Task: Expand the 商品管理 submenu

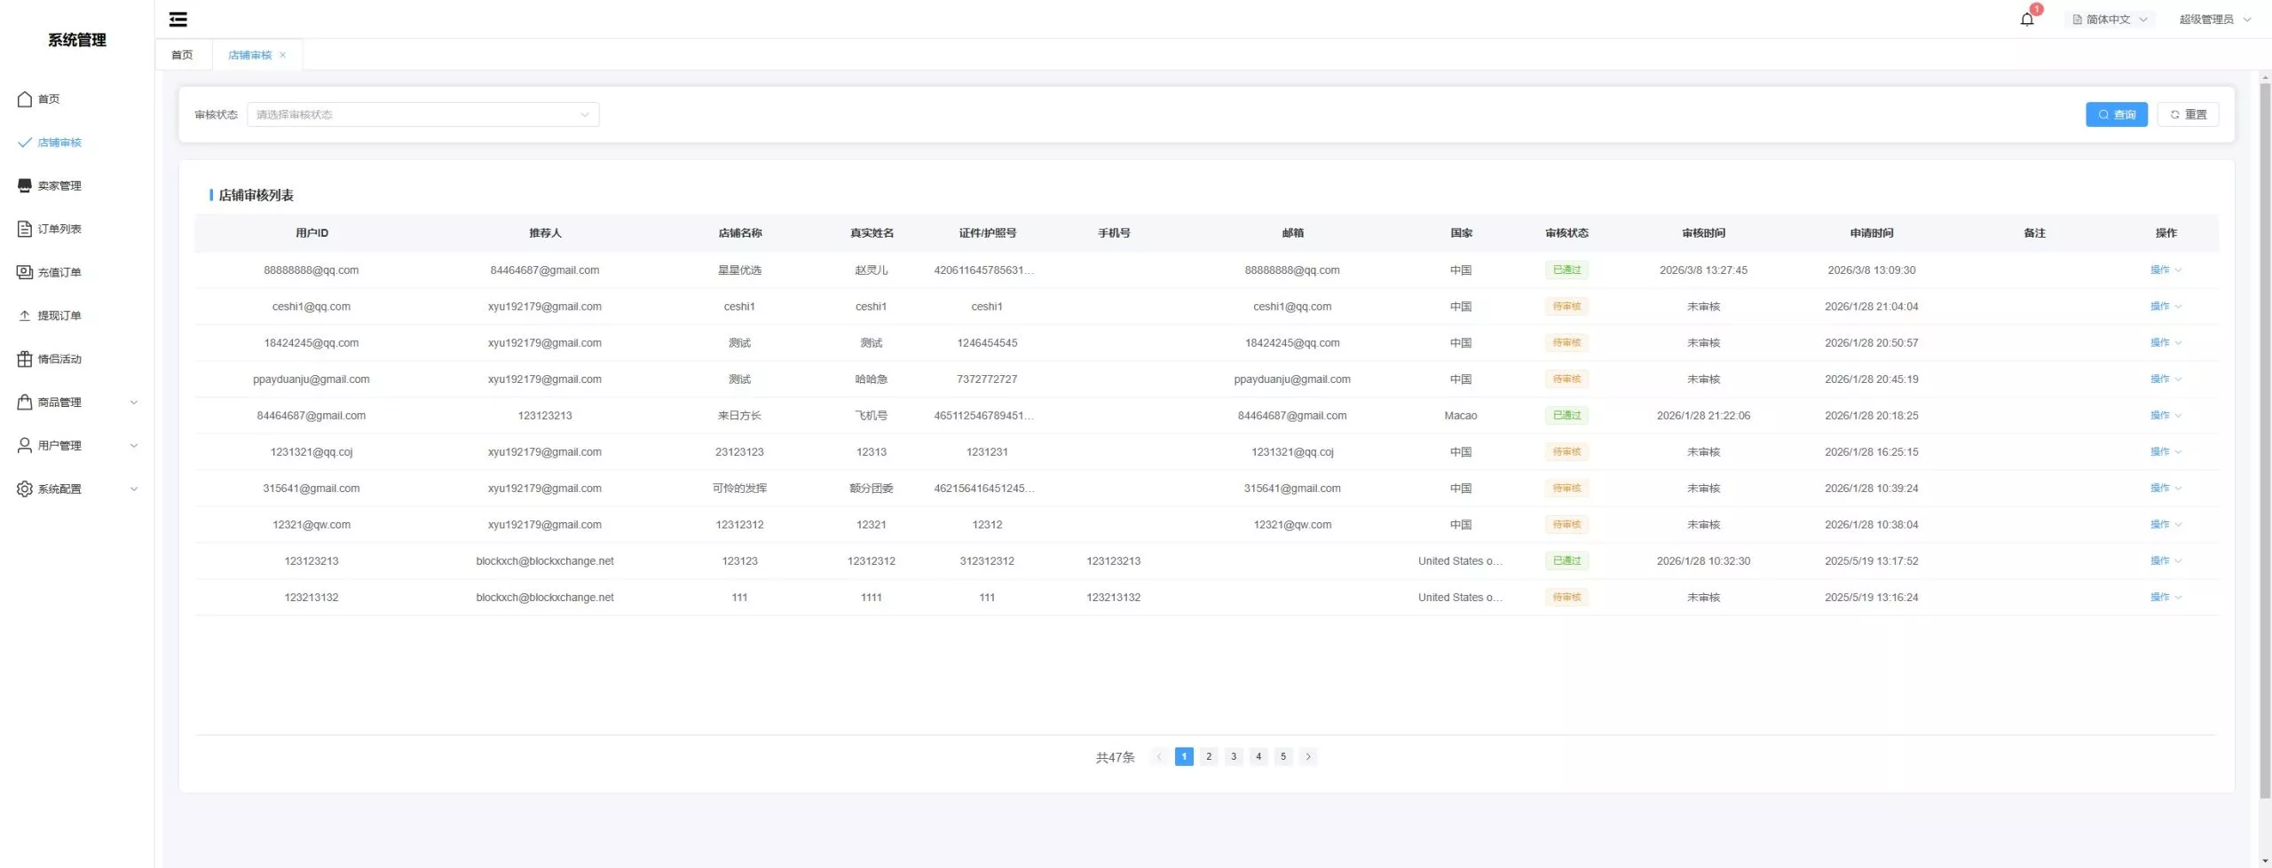Action: point(134,403)
